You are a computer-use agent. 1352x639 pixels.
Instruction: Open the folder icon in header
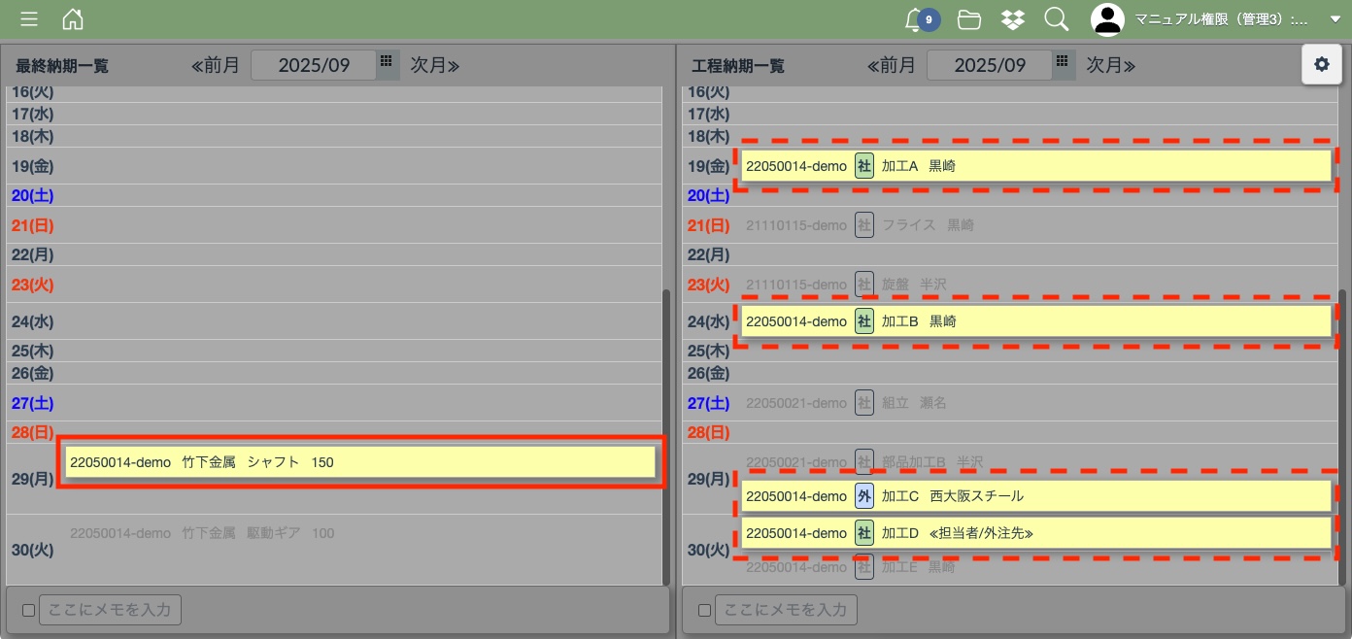pyautogui.click(x=968, y=19)
